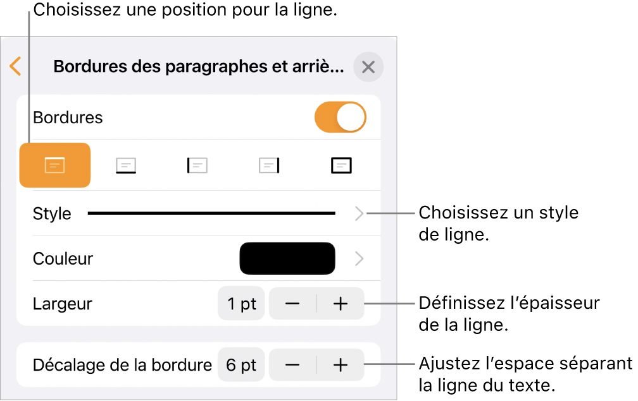Go back using the orange chevron
This screenshot has width=638, height=401.
pyautogui.click(x=16, y=67)
